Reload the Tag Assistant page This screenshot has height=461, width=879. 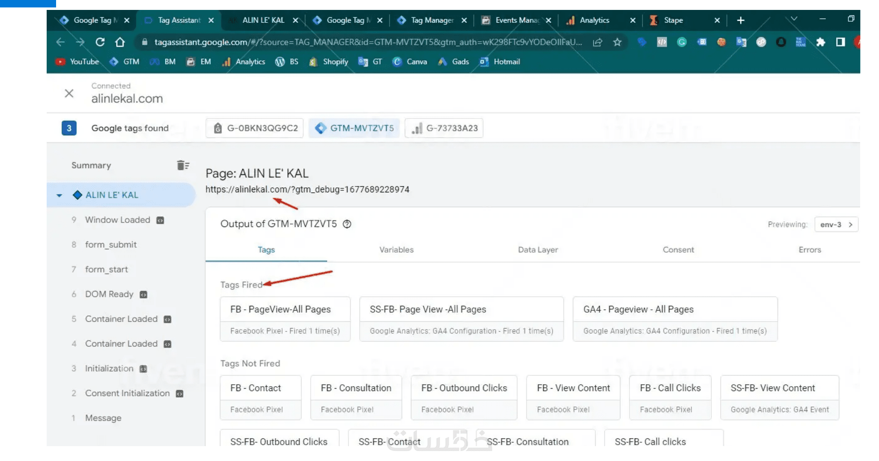[x=100, y=42]
